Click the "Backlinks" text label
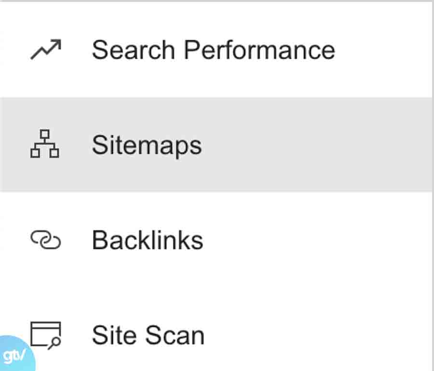 click(147, 240)
